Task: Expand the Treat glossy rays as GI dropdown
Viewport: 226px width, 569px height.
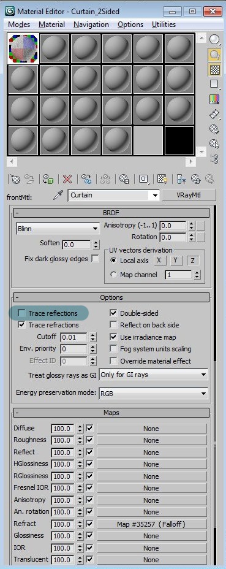Action: click(x=154, y=375)
